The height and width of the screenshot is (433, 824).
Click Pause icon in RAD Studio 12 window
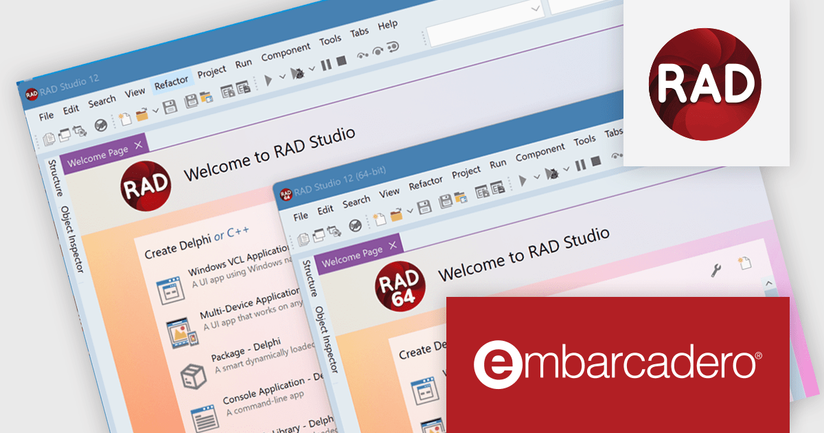(325, 65)
